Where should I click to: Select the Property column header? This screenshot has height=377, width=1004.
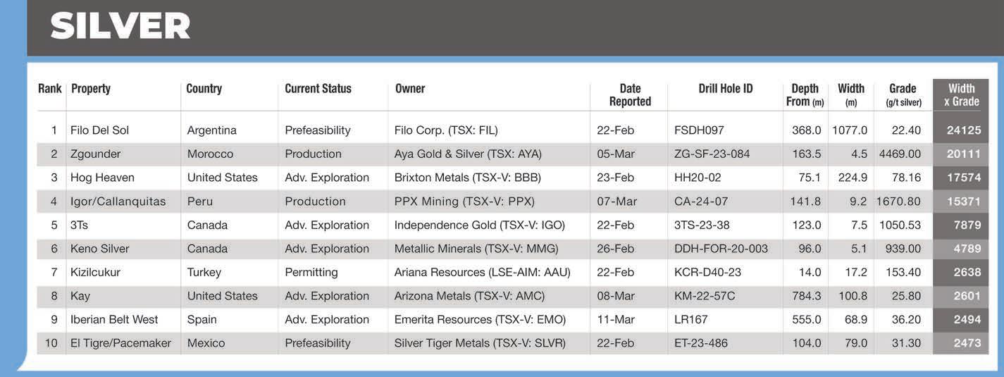tap(91, 89)
